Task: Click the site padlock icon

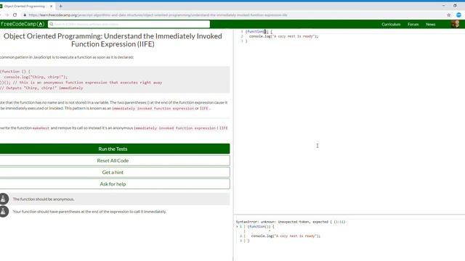Action: (25, 14)
